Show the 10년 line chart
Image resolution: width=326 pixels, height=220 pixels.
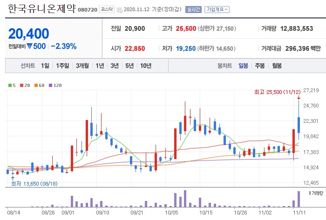pyautogui.click(x=146, y=66)
